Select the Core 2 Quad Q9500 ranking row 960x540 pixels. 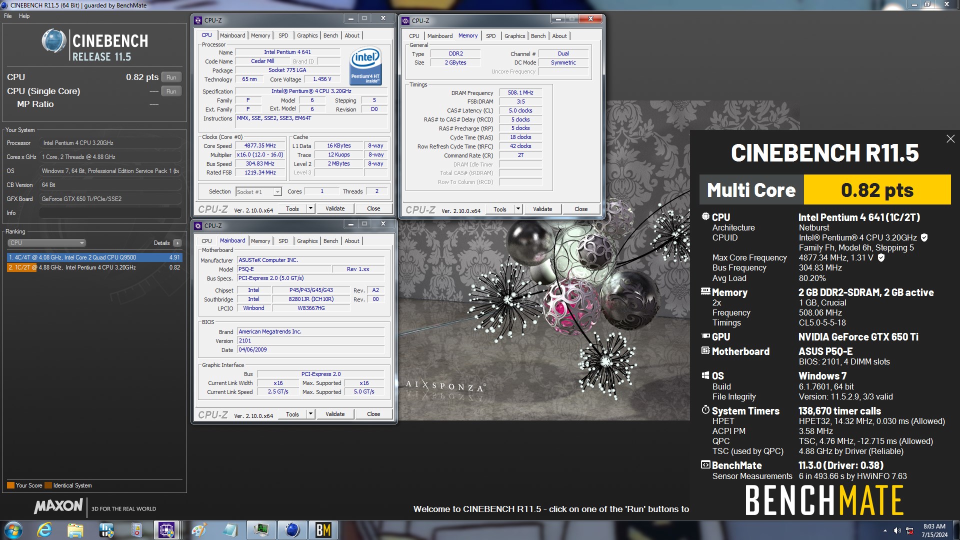[x=94, y=257]
